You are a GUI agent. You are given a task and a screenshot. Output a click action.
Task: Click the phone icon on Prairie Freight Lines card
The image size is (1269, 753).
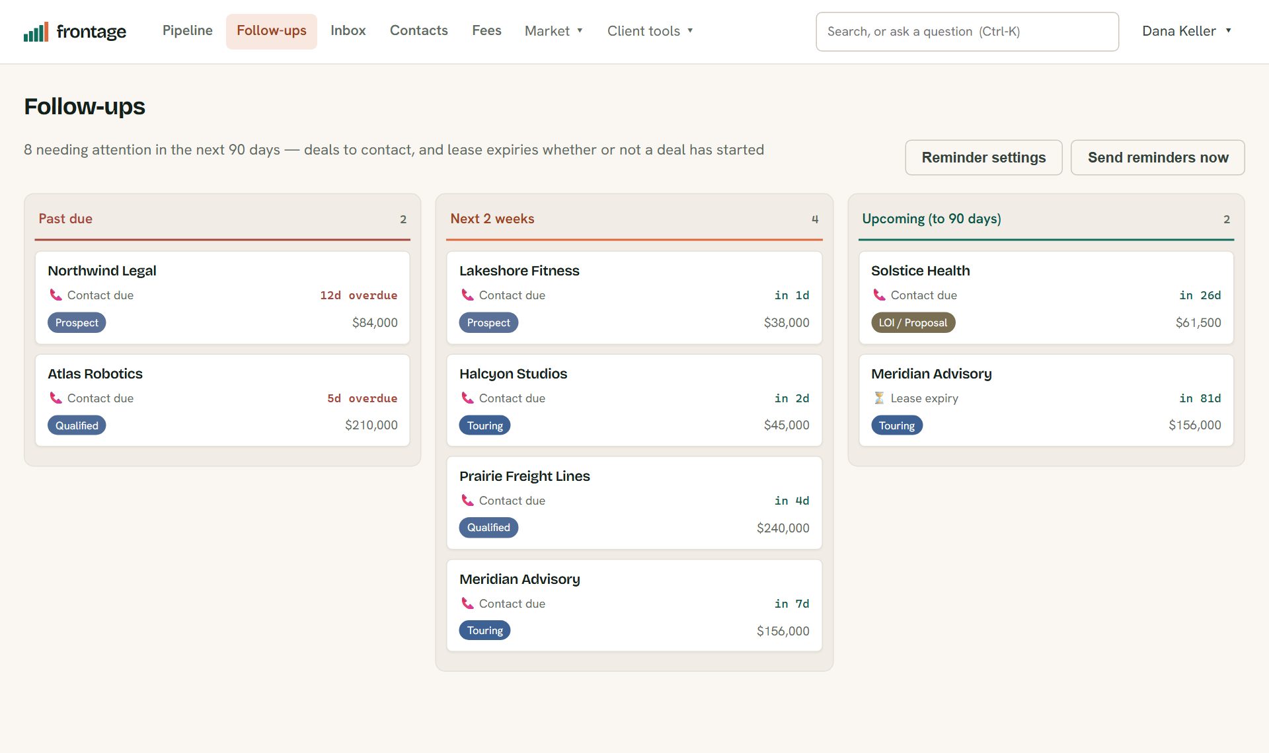click(467, 500)
